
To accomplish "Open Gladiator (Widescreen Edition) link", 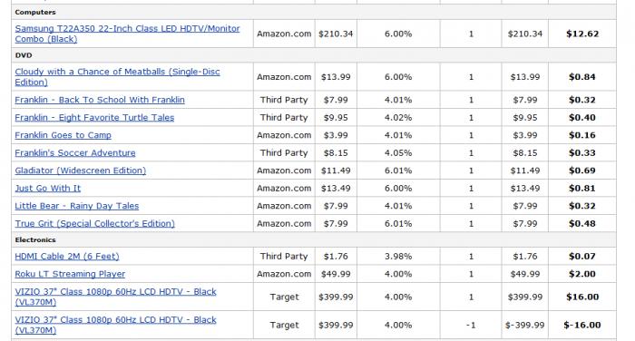I will pos(80,170).
